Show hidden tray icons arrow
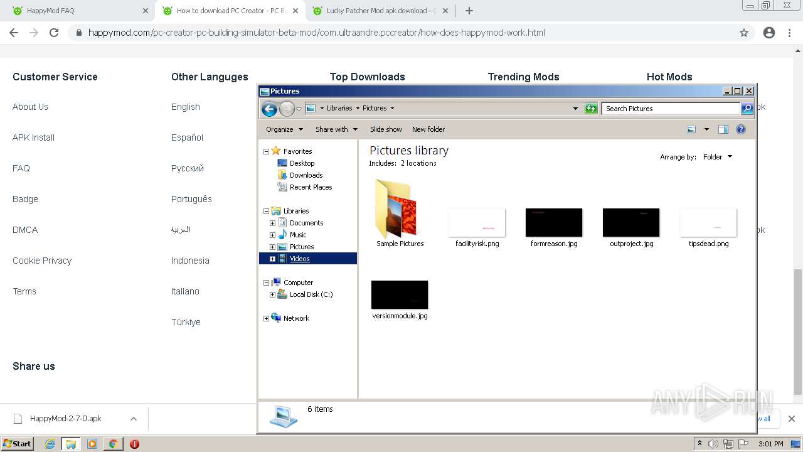The height and width of the screenshot is (452, 803). point(699,444)
